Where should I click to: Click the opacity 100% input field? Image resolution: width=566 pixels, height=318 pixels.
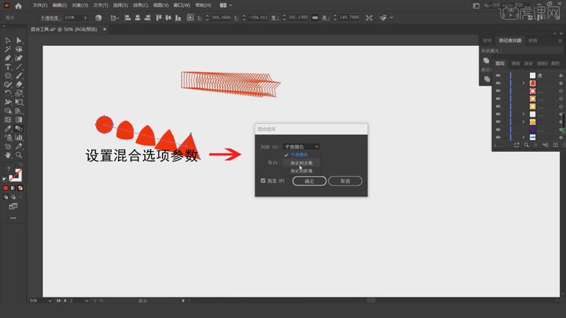tap(72, 18)
